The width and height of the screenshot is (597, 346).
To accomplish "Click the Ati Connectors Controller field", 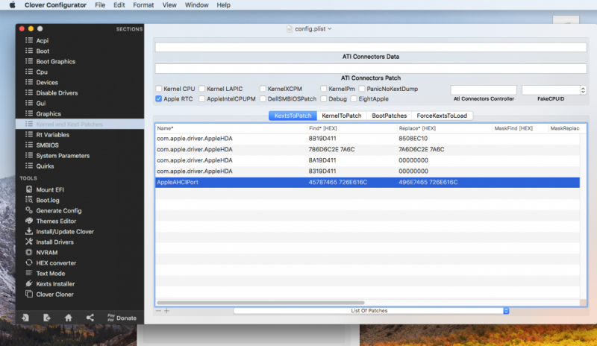I will coord(484,90).
